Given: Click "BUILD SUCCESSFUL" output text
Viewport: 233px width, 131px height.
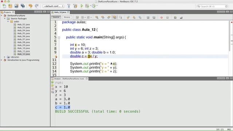Looking at the screenshot, I should 72,111.
